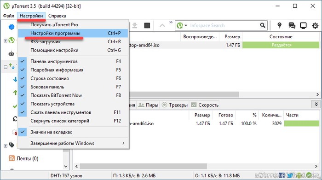Click the Раздаётся status progress bar

281,45
